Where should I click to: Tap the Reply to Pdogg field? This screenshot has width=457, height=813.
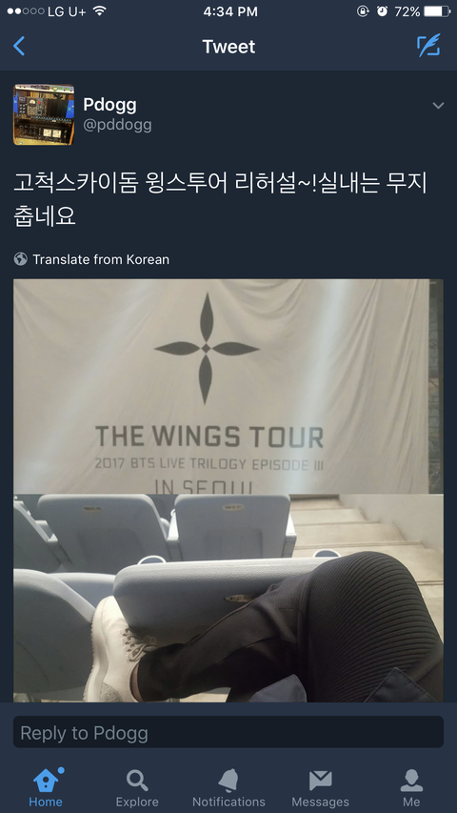point(228,732)
